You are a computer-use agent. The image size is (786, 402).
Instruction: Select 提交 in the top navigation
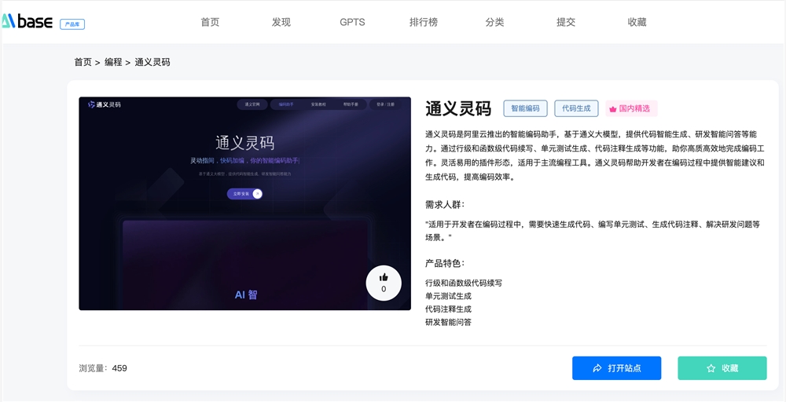[x=566, y=22]
